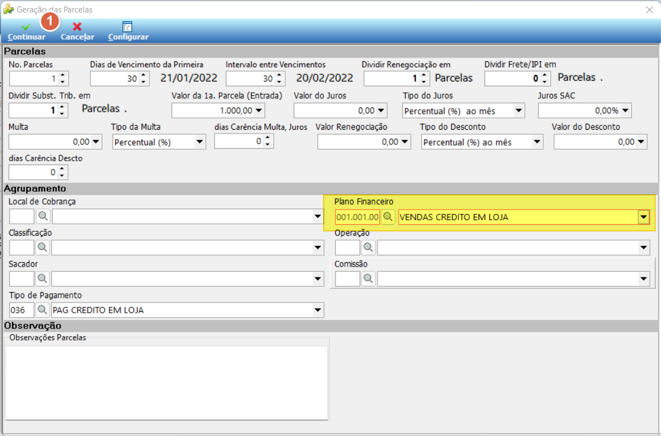Viewport: 661px width, 436px height.
Task: Adjust dias Carência Descto spinner
Action: point(63,173)
